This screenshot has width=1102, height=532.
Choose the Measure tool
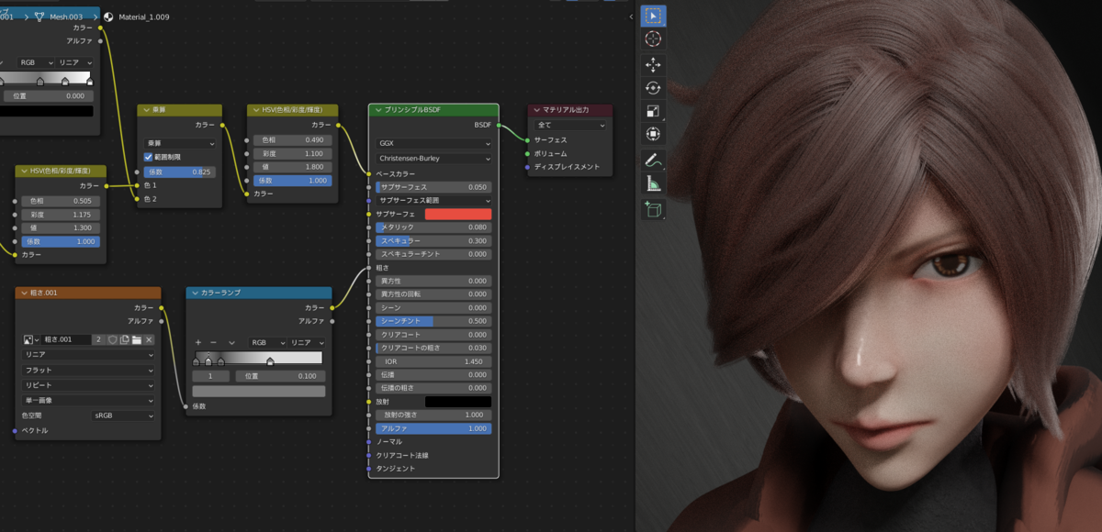point(653,184)
